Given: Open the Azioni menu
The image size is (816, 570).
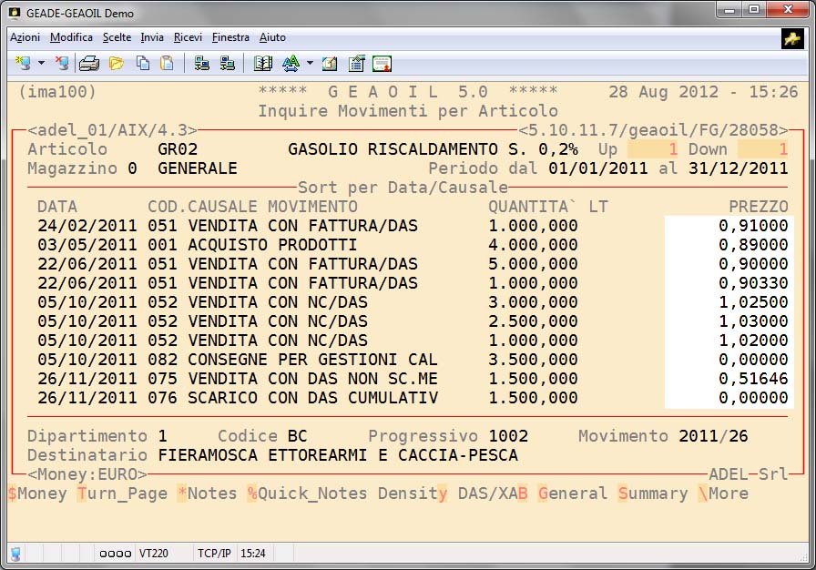Looking at the screenshot, I should (x=25, y=37).
